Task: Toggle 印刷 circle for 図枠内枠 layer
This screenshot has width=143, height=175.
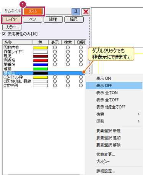Action: click(x=81, y=47)
